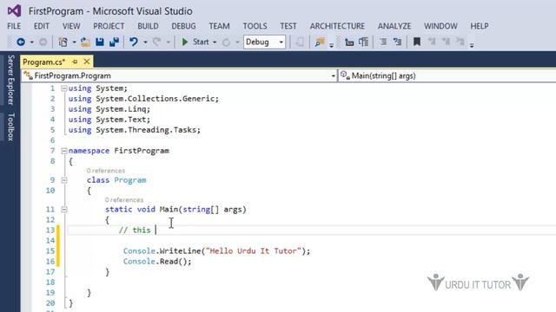556x312 pixels.
Task: Open the BUILD menu
Action: (x=148, y=26)
